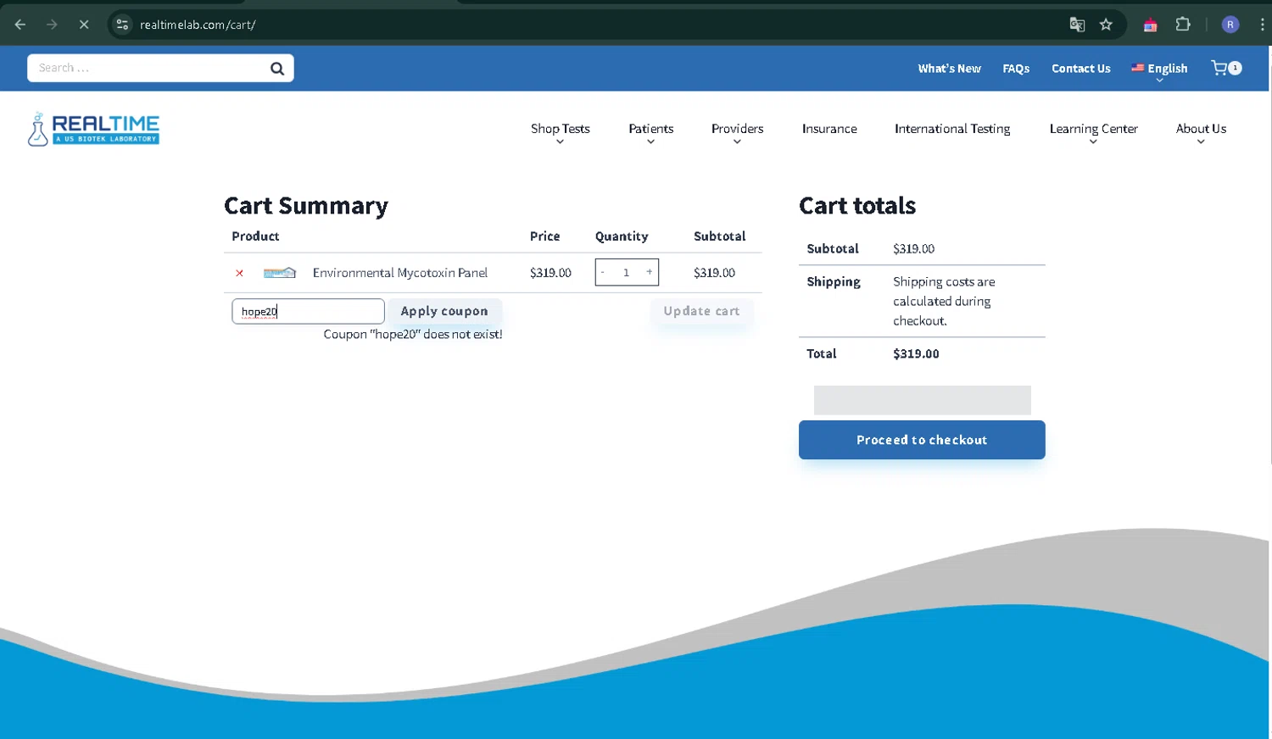Click the quantity value field
The image size is (1272, 739).
pyautogui.click(x=627, y=272)
